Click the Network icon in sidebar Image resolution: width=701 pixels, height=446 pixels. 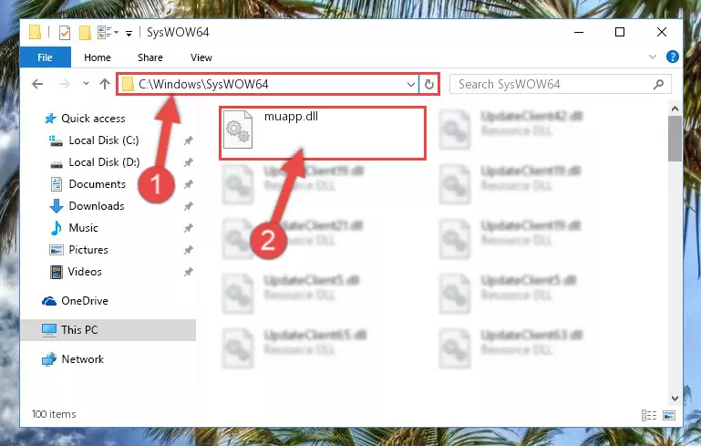[49, 359]
